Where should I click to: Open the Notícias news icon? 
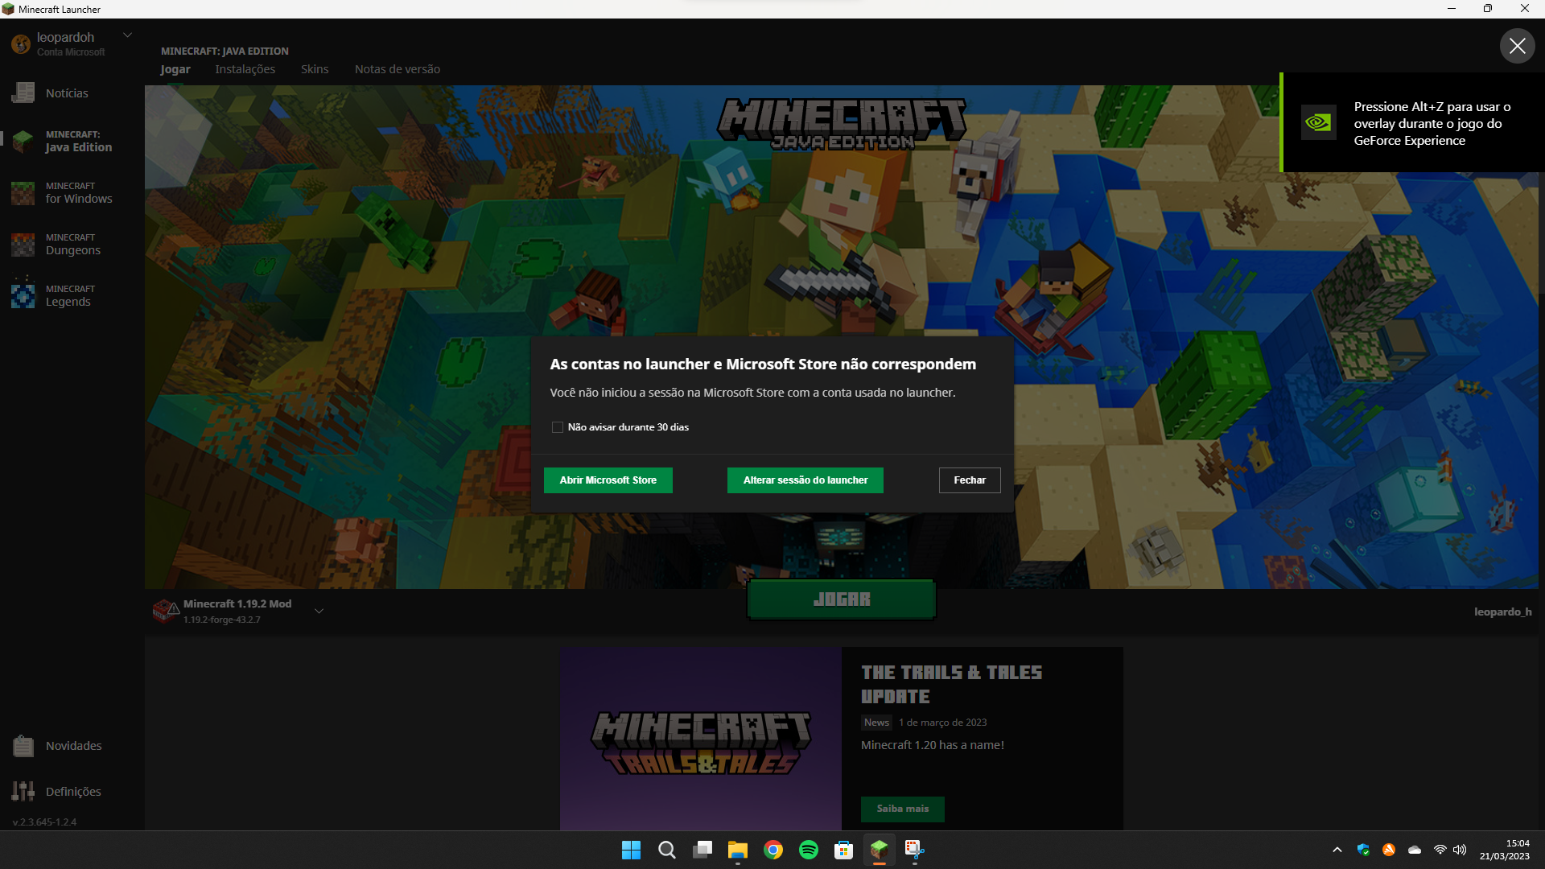pos(23,93)
